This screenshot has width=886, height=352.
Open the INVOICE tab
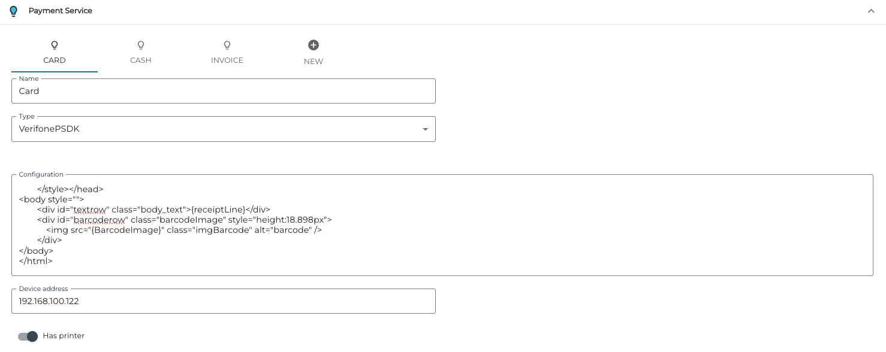[227, 60]
